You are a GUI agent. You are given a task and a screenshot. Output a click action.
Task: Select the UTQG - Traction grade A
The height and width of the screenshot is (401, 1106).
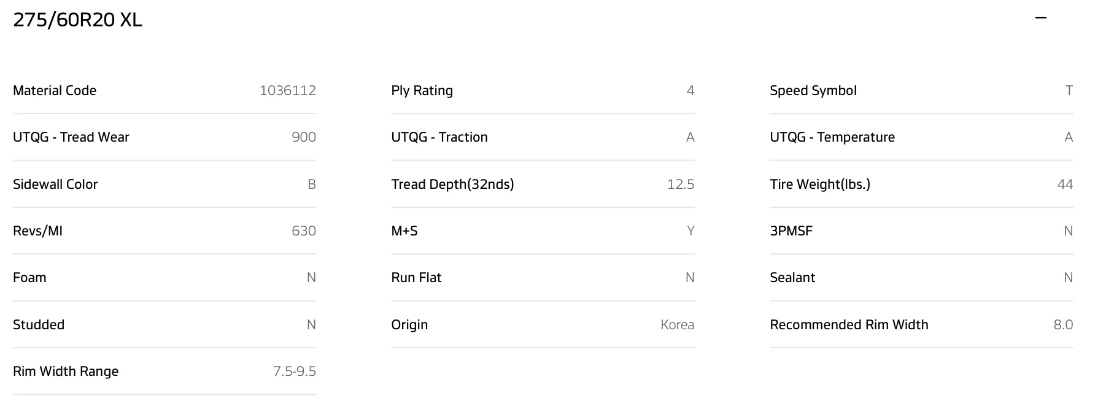point(691,137)
